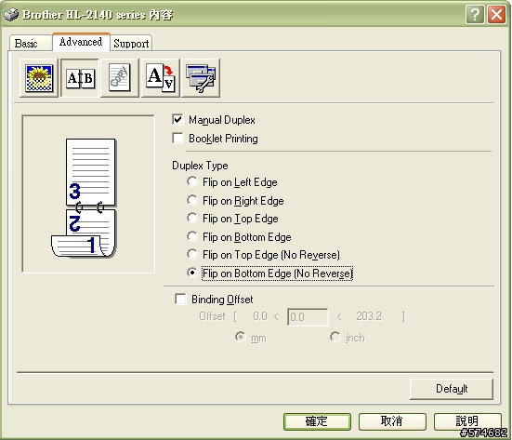Click the Default button

coord(452,389)
